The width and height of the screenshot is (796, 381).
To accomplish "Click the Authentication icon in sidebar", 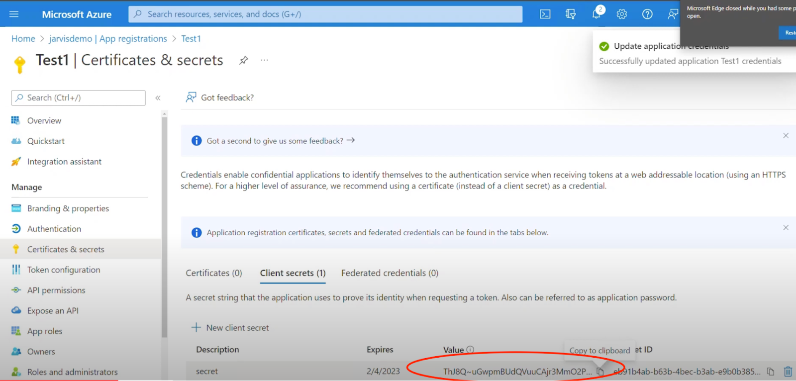I will pos(16,229).
